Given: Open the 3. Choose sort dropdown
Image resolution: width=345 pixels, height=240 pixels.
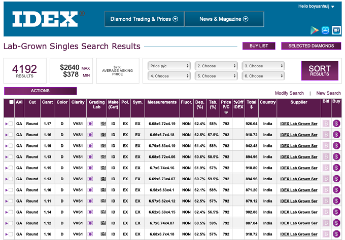Looking at the screenshot, I should pyautogui.click(x=263, y=66).
